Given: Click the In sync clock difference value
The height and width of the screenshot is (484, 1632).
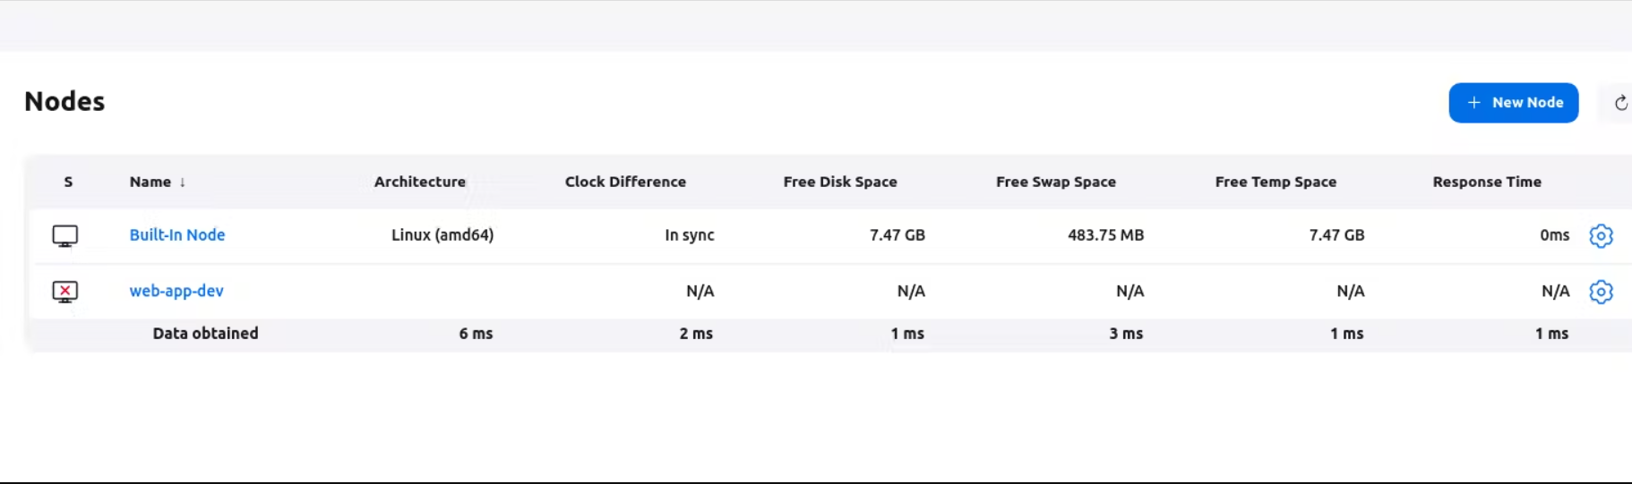Looking at the screenshot, I should pos(689,235).
